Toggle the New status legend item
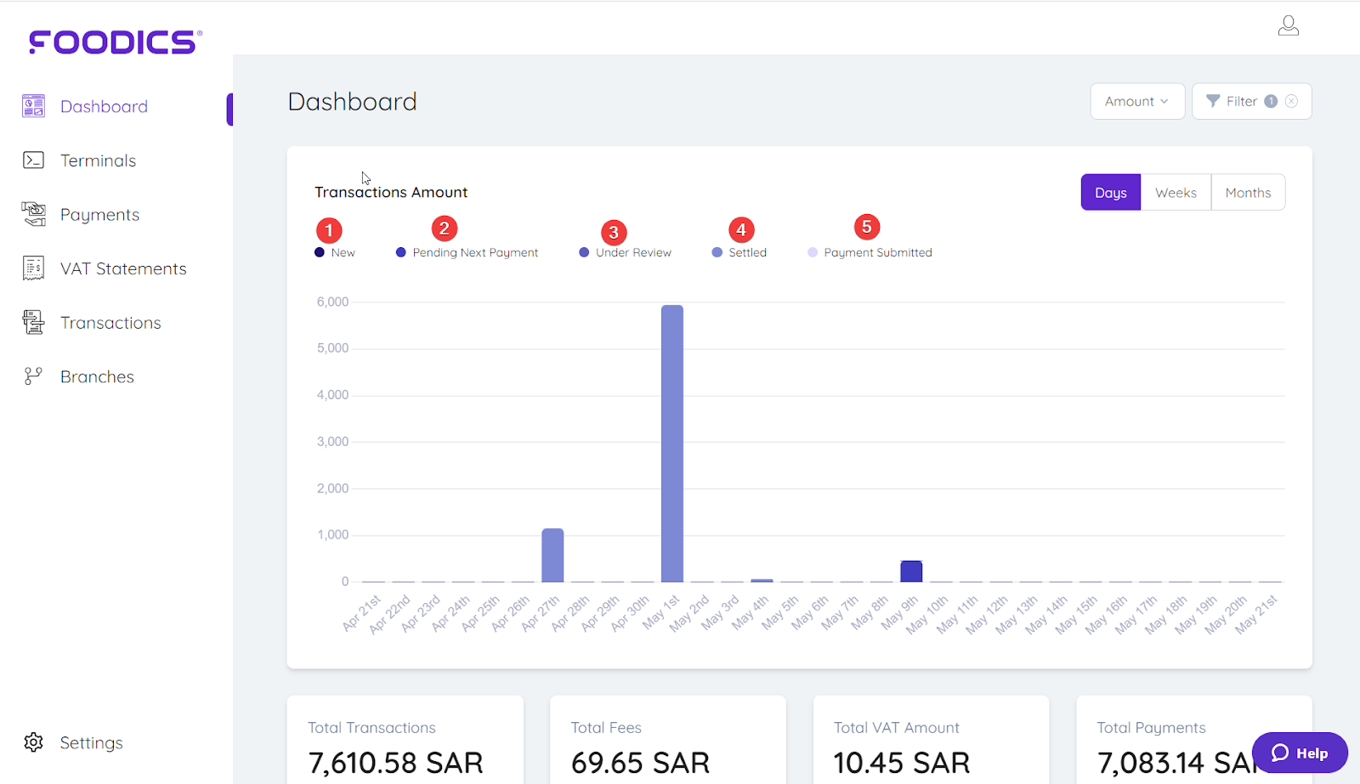The image size is (1360, 784). click(335, 251)
